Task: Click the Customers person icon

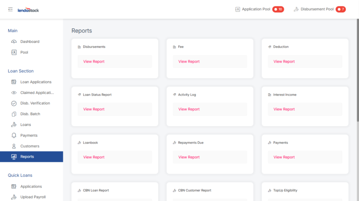Action: pyautogui.click(x=14, y=146)
